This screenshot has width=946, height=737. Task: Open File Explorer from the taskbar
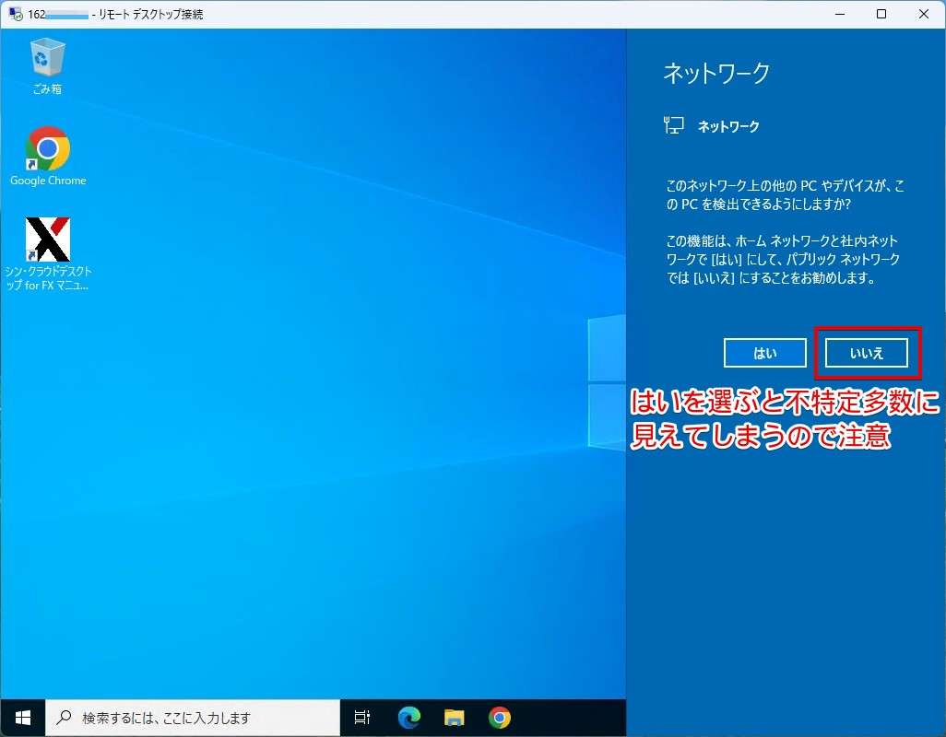click(x=455, y=718)
